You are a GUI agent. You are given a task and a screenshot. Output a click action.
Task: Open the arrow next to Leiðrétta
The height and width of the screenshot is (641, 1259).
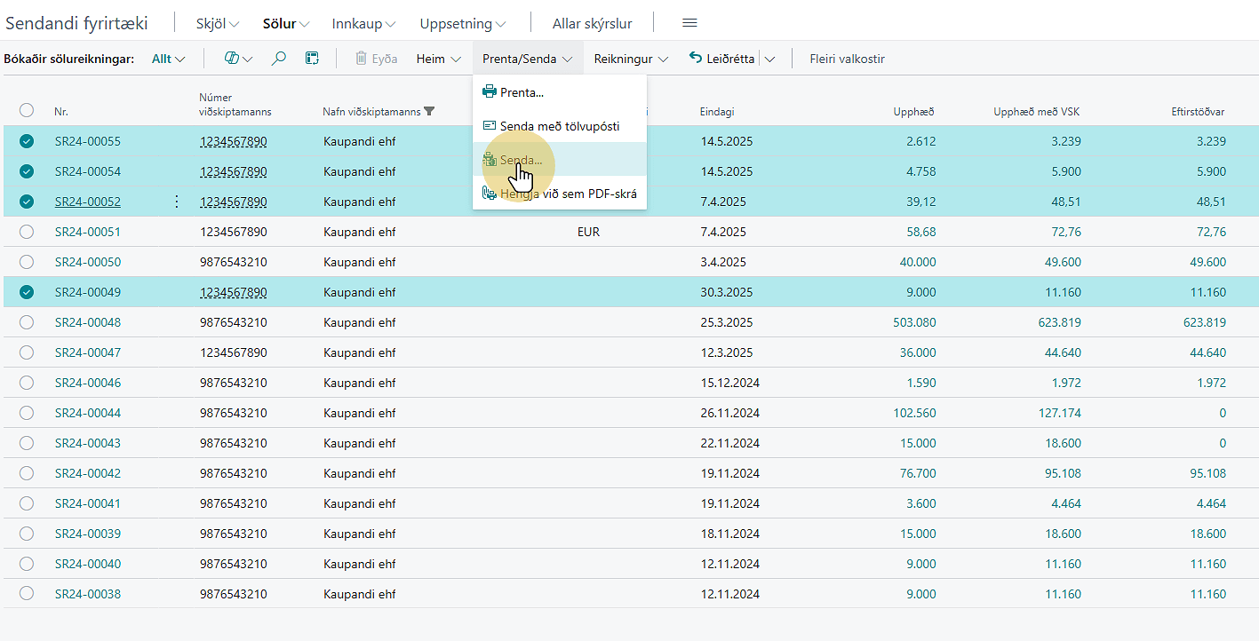769,59
